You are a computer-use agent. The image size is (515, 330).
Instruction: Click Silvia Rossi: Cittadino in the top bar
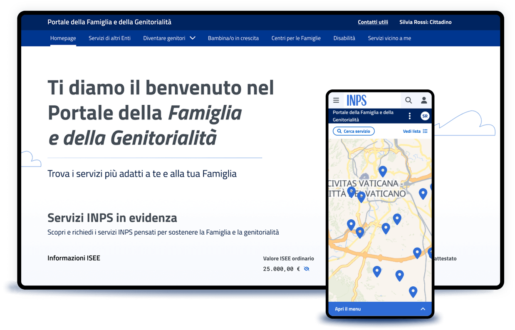tap(426, 22)
